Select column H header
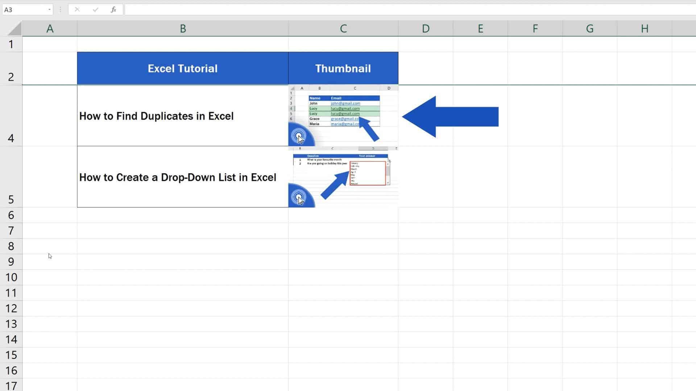 coord(644,29)
